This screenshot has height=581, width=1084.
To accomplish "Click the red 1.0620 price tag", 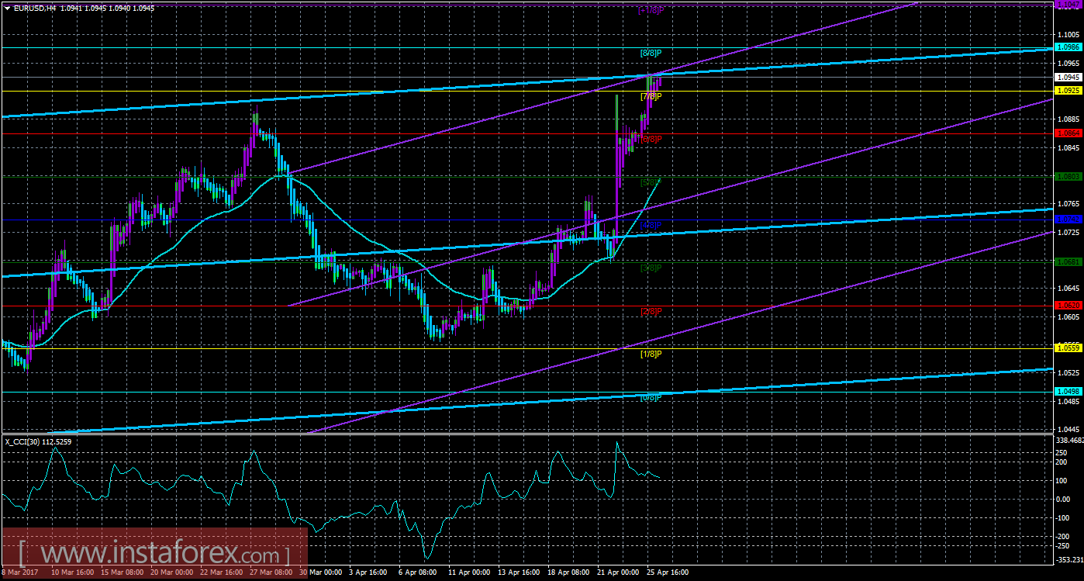I will click(1068, 306).
